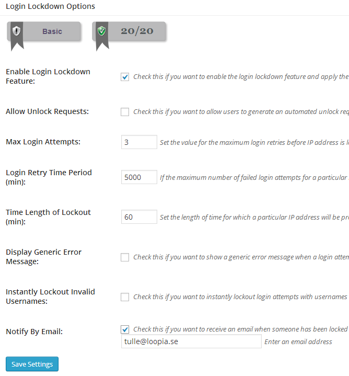Click the green shield check icon
The width and height of the screenshot is (349, 376).
point(101,31)
